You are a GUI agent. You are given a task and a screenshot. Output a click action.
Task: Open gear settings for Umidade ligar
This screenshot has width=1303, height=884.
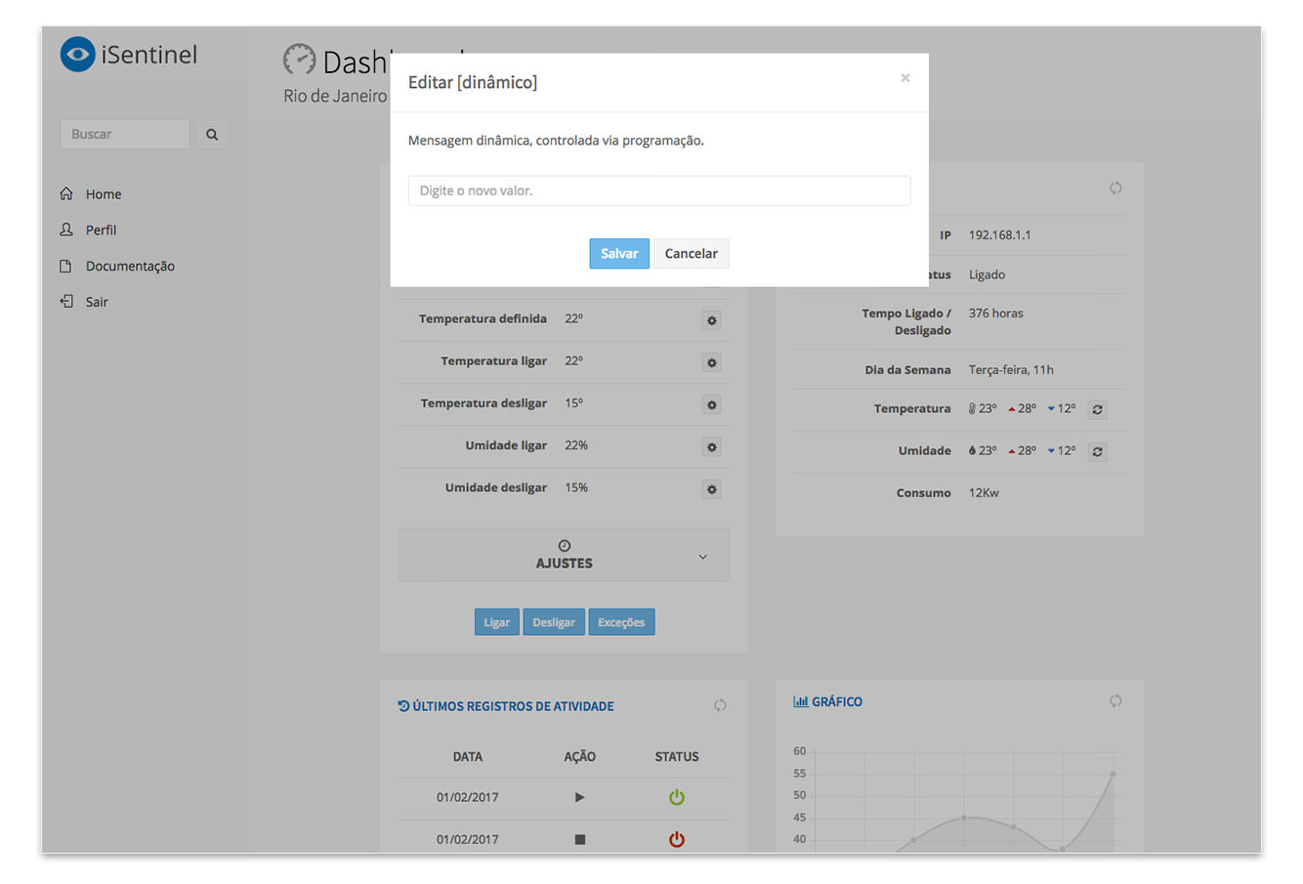(x=711, y=446)
